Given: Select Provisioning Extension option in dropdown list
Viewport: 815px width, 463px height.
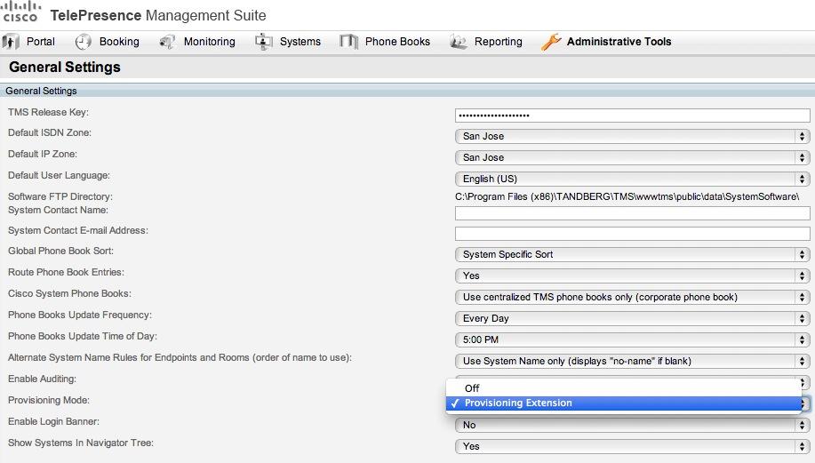Looking at the screenshot, I should pos(624,403).
